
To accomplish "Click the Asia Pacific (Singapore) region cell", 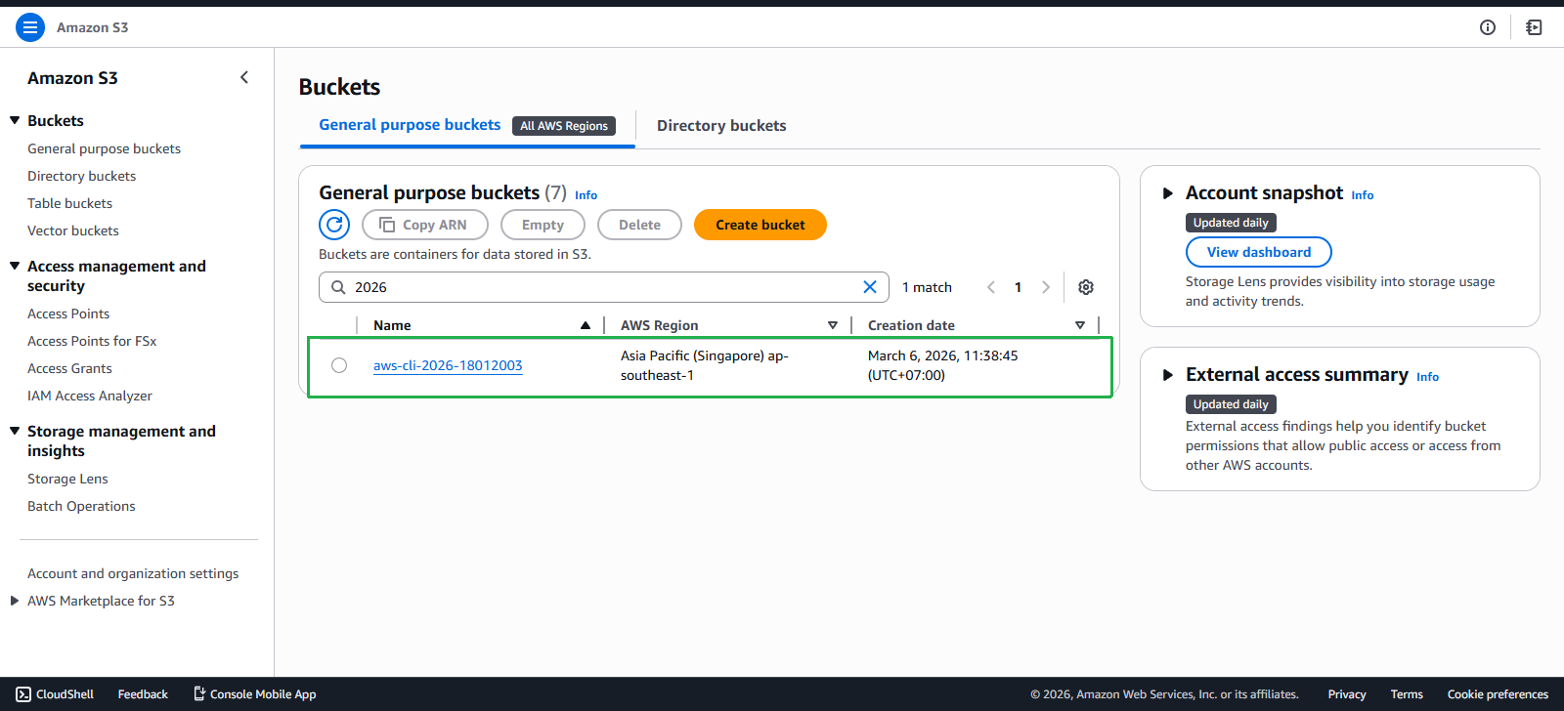I will coord(704,365).
